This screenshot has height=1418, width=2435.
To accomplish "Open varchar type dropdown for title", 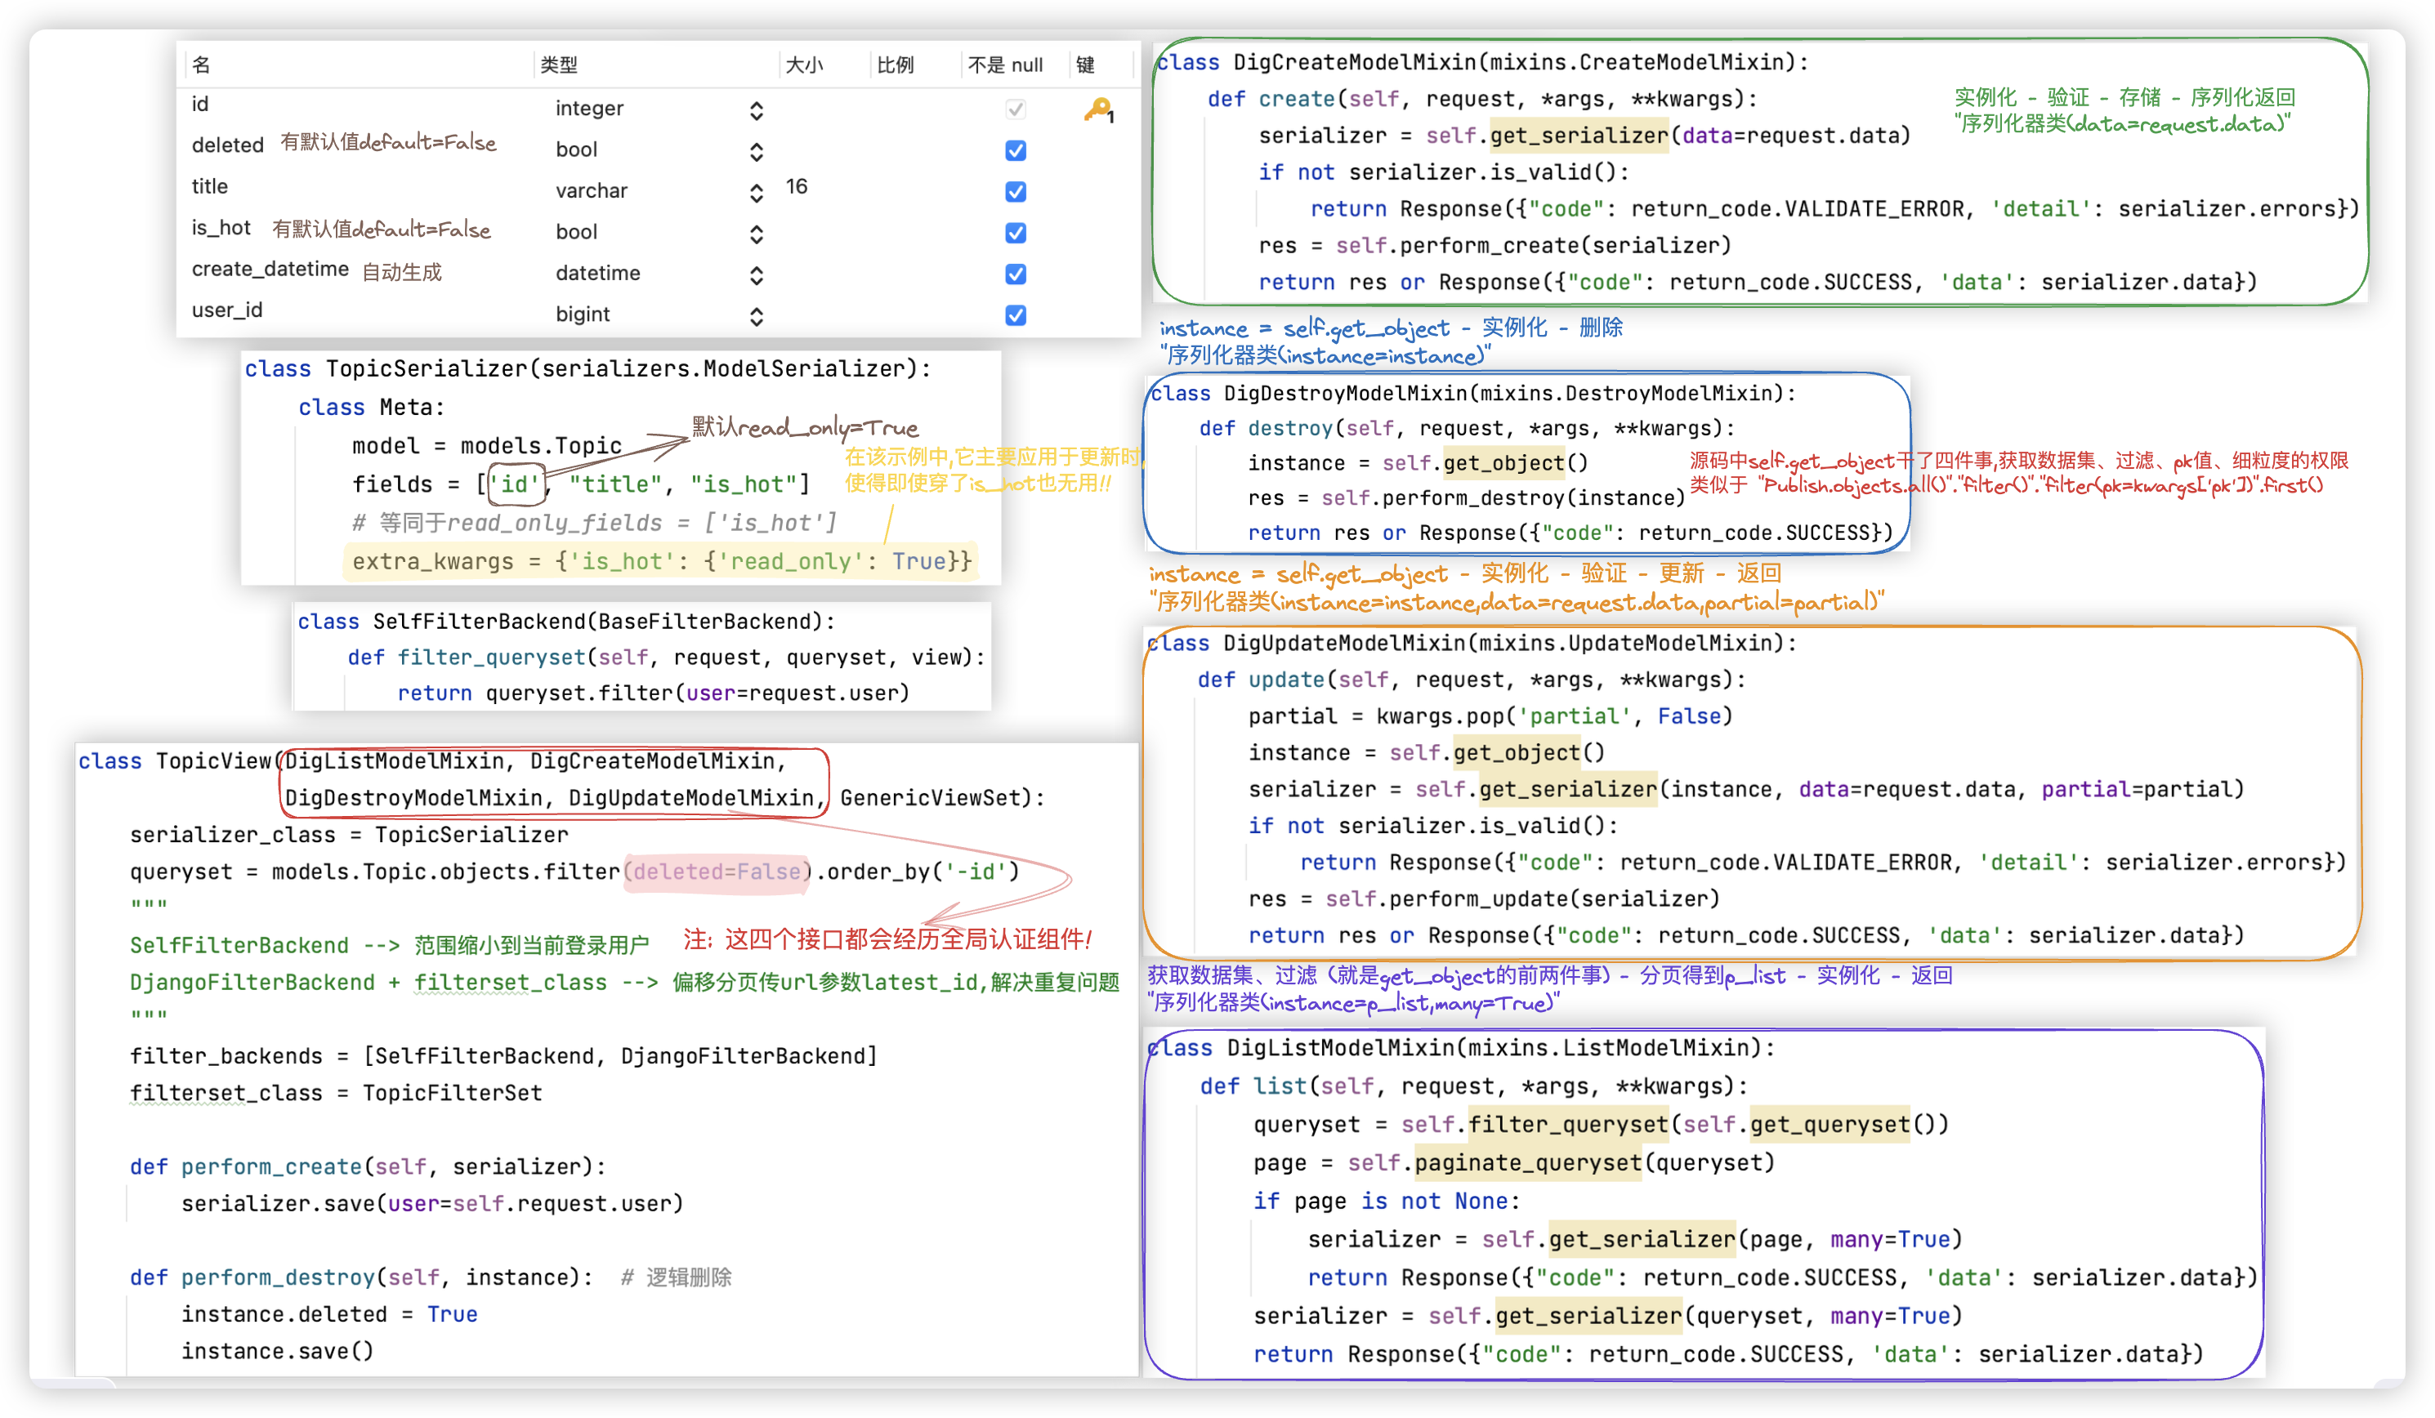I will pyautogui.click(x=757, y=194).
